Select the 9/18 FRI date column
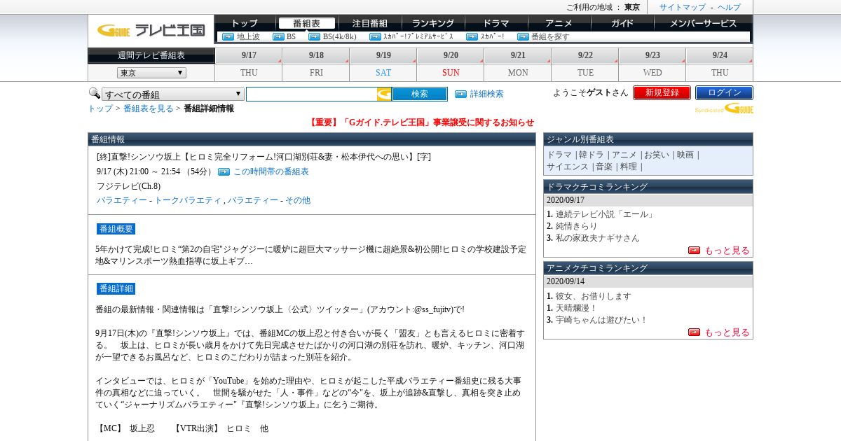This screenshot has height=441, width=841. pos(316,64)
